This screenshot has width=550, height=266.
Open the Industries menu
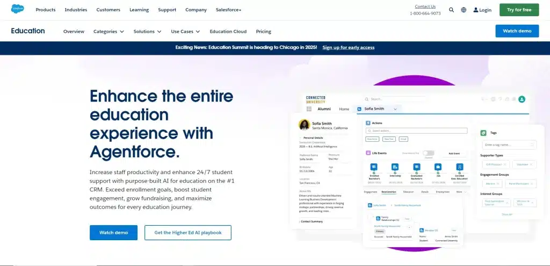pos(76,10)
